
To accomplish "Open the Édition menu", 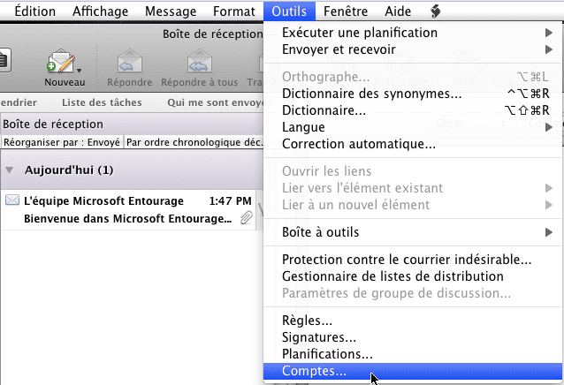I will click(x=34, y=11).
